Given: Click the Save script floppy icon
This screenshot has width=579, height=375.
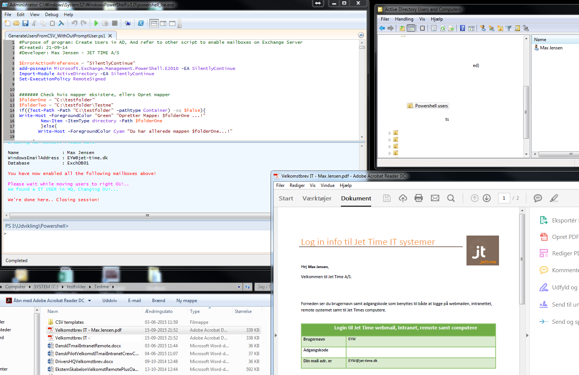Looking at the screenshot, I should click(25, 24).
